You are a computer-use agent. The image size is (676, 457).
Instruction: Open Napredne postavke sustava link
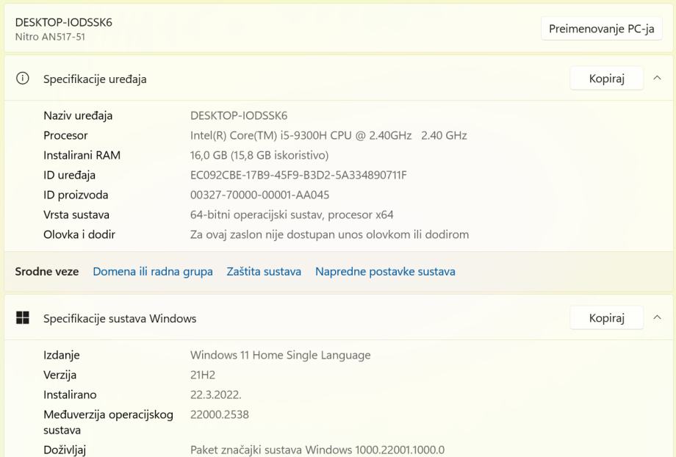(385, 271)
